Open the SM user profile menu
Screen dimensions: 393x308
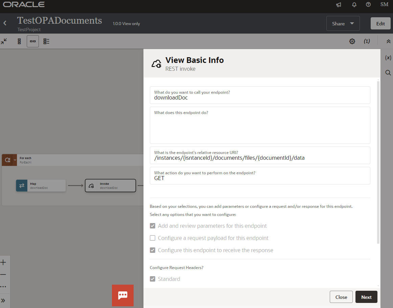(384, 5)
